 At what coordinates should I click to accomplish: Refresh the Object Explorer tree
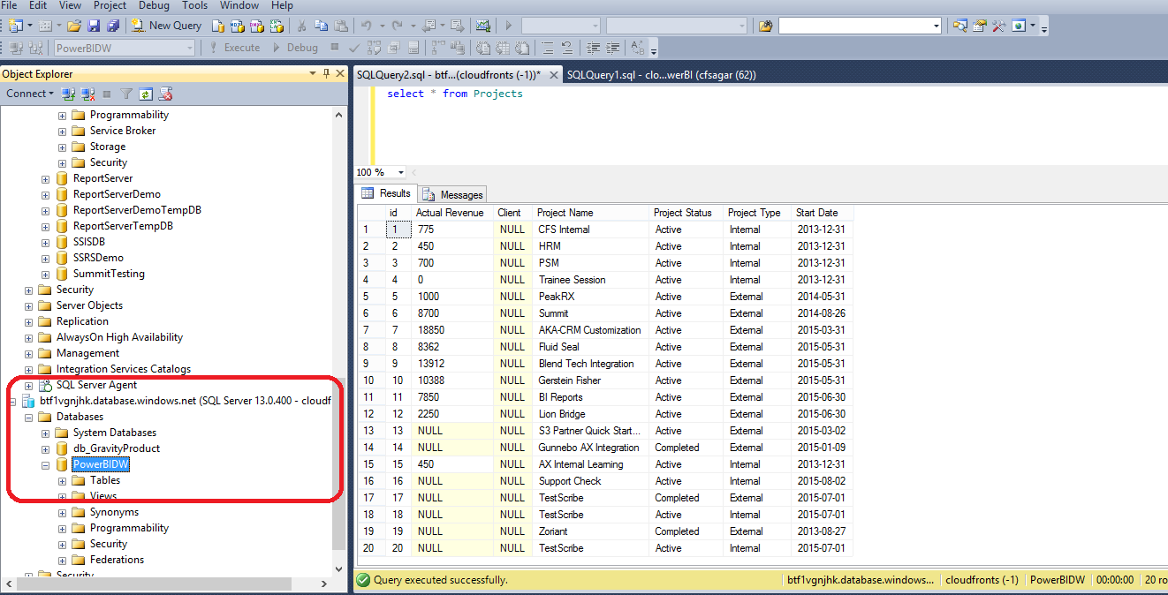(146, 94)
